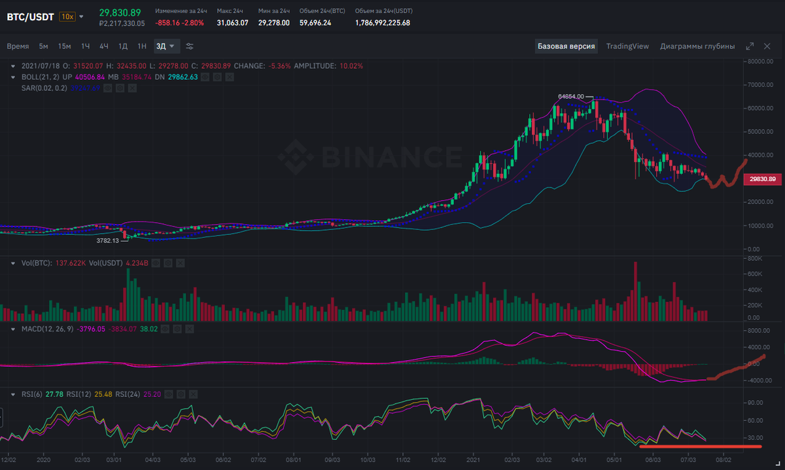Click the -858.16 -2.80% change value
Screen dimensions: 785x470
(x=179, y=23)
